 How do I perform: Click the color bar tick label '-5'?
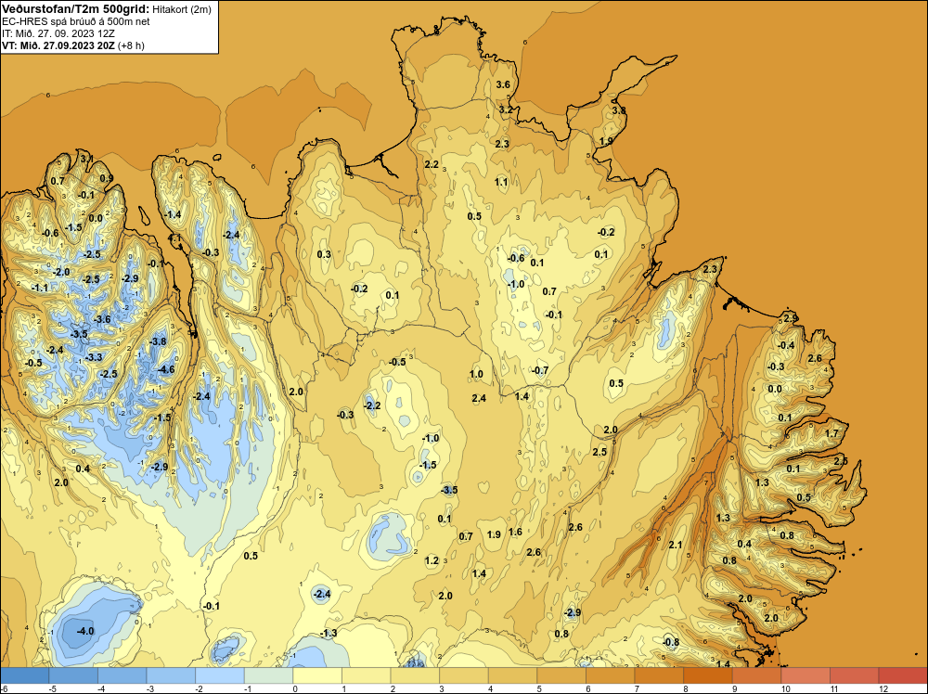[52, 688]
